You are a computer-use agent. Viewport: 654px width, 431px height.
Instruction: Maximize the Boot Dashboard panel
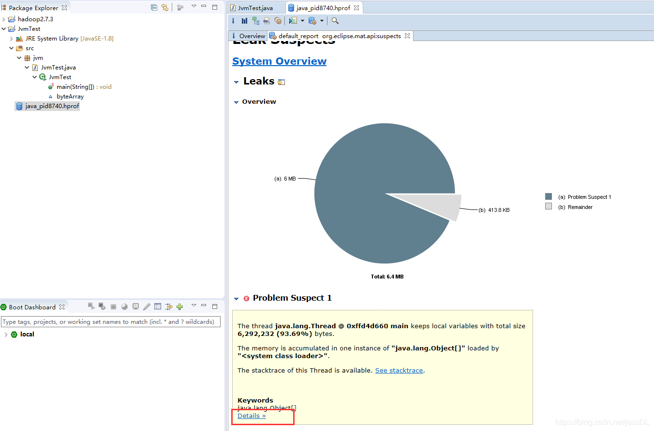(215, 306)
